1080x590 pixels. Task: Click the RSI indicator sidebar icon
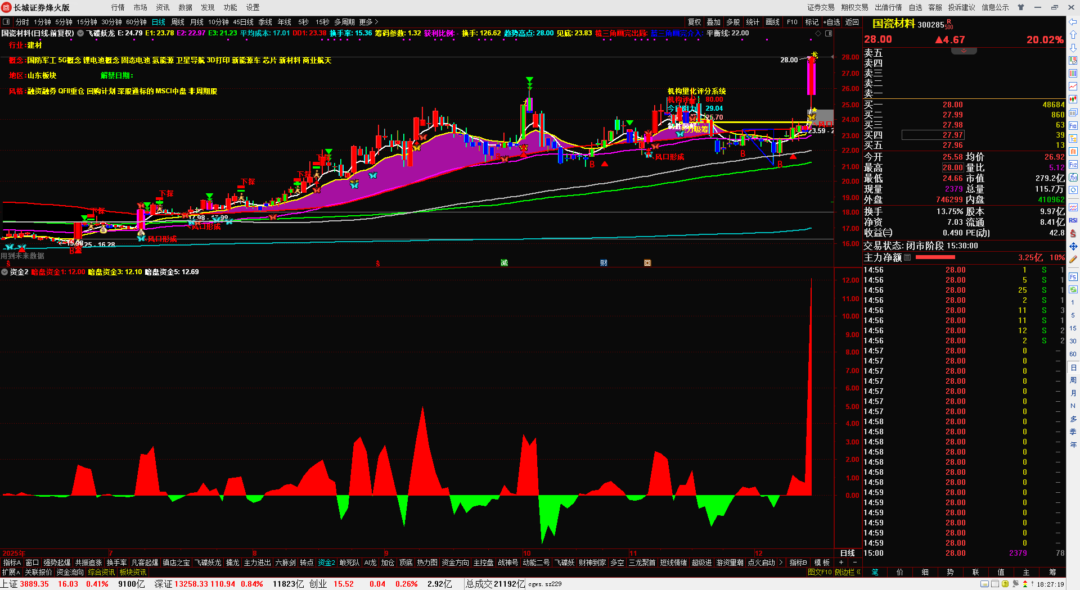[x=1073, y=220]
